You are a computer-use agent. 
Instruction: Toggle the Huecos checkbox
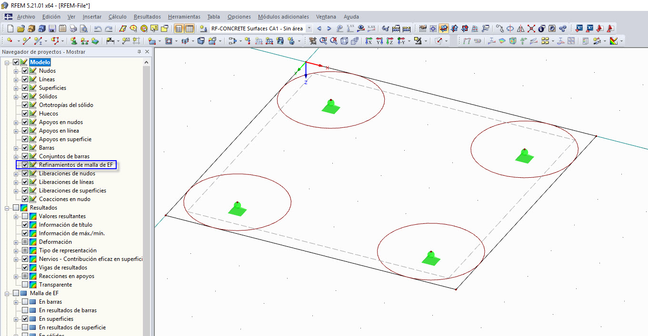tap(25, 114)
